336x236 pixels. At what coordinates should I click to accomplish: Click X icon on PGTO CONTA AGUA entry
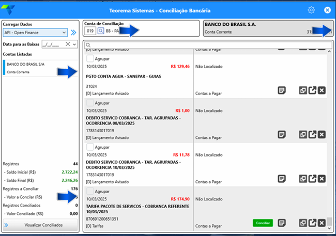[322, 91]
